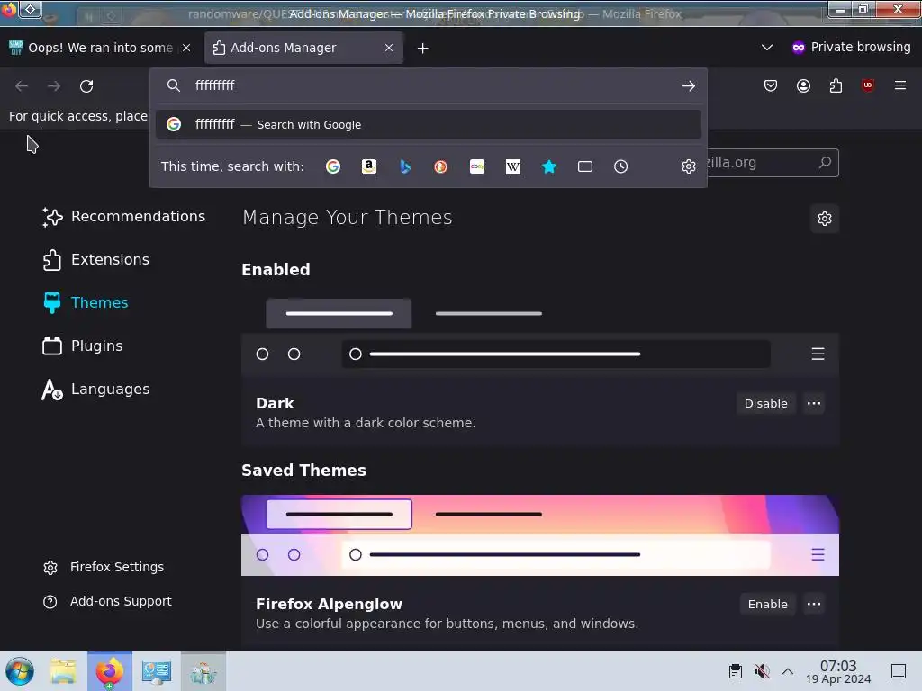This screenshot has width=922, height=691.
Task: Open the taskbar clock showing 07:03
Action: click(838, 671)
